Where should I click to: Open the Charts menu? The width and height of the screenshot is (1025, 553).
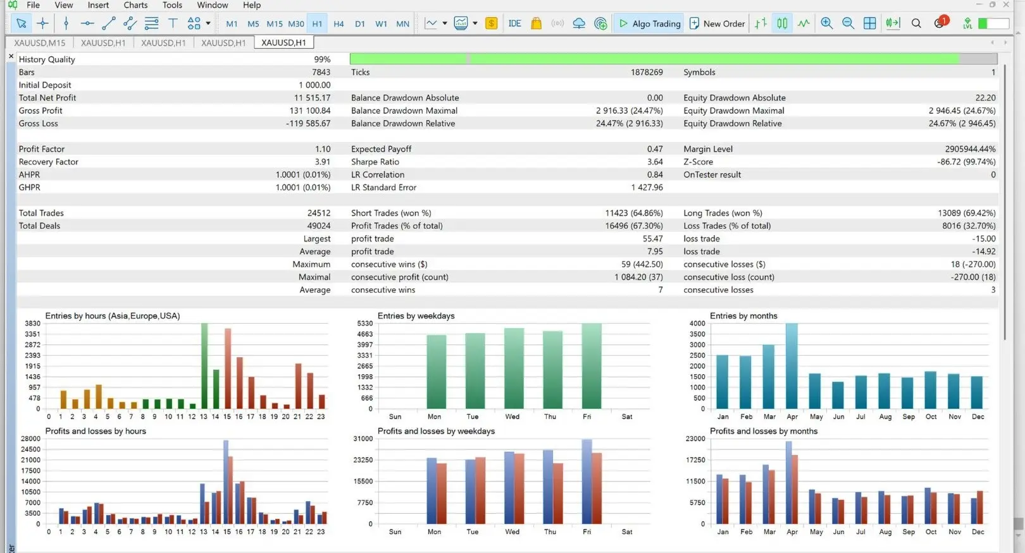[x=135, y=5]
